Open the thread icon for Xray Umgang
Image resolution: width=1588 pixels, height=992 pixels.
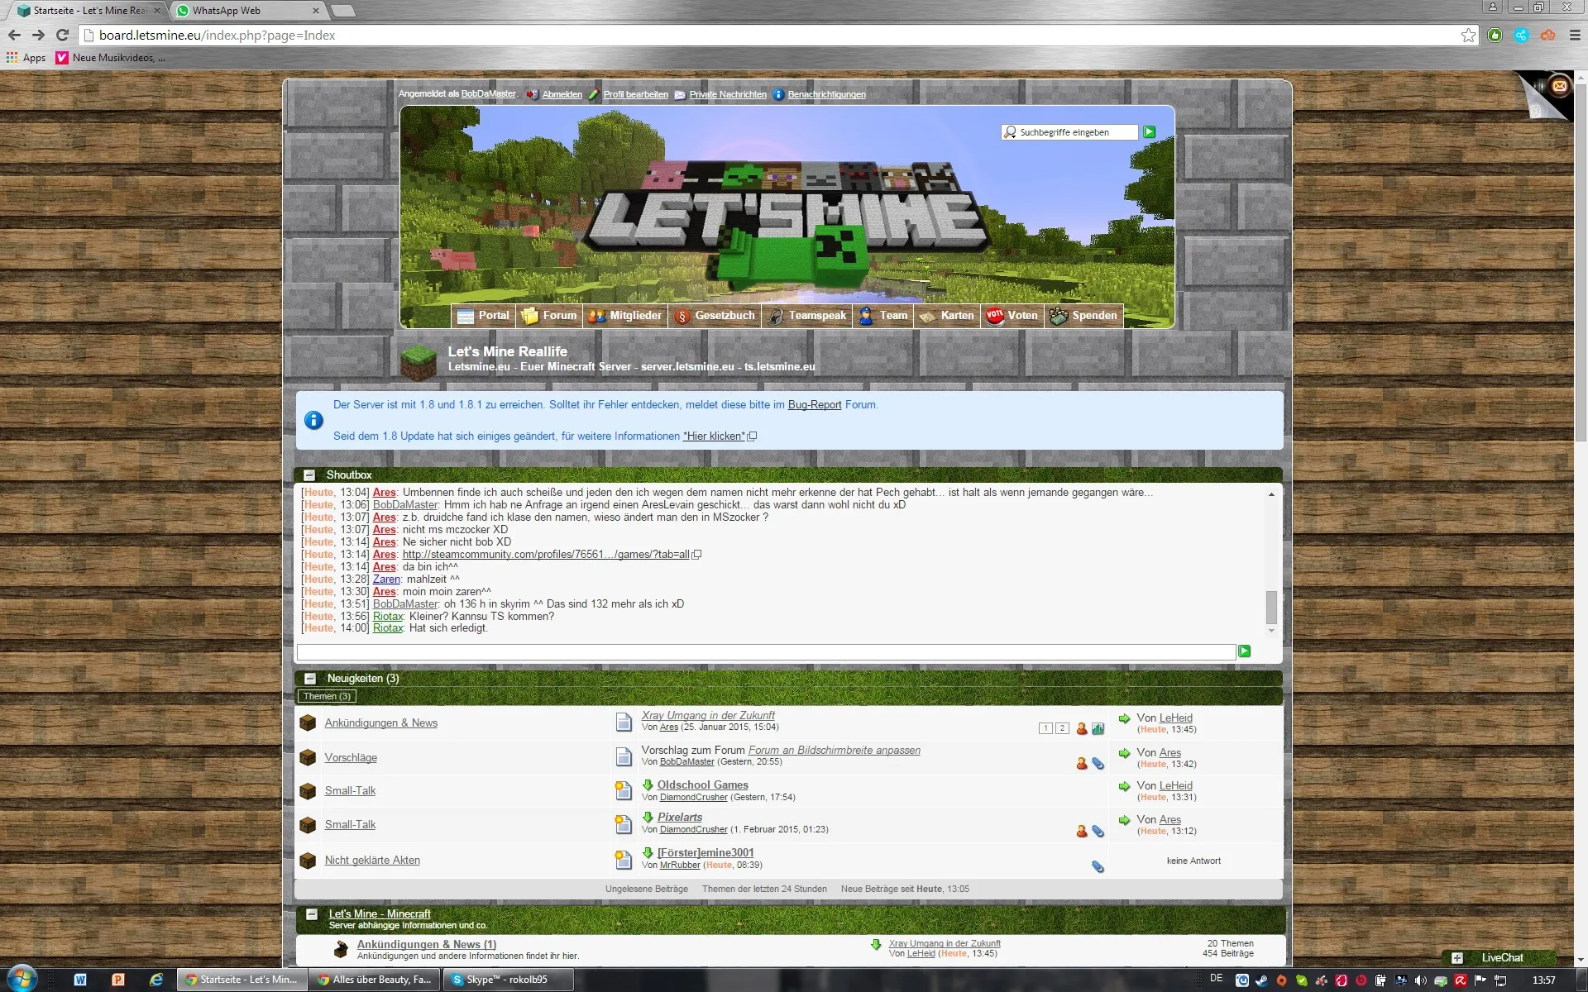coord(624,722)
